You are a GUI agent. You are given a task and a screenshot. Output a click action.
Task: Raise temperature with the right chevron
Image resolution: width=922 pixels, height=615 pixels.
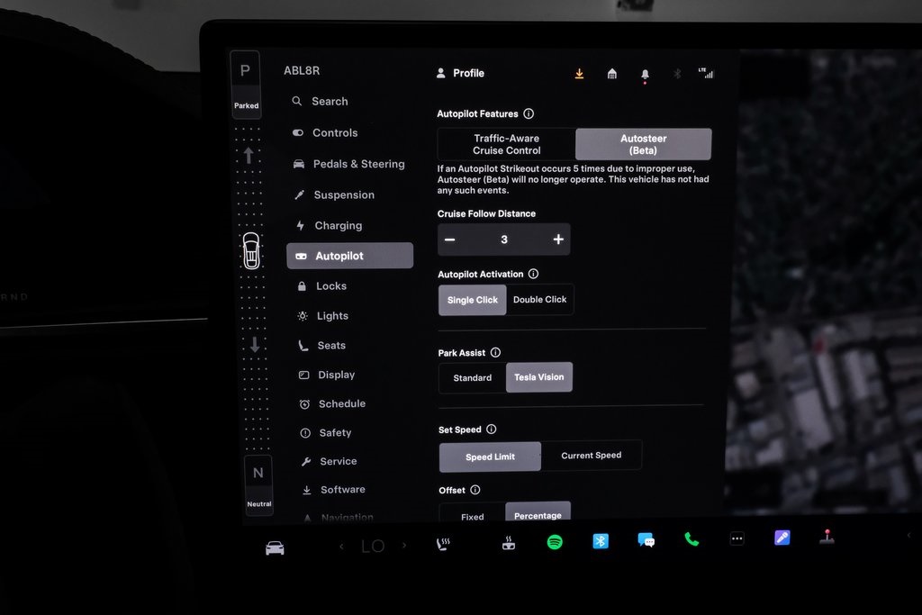404,546
